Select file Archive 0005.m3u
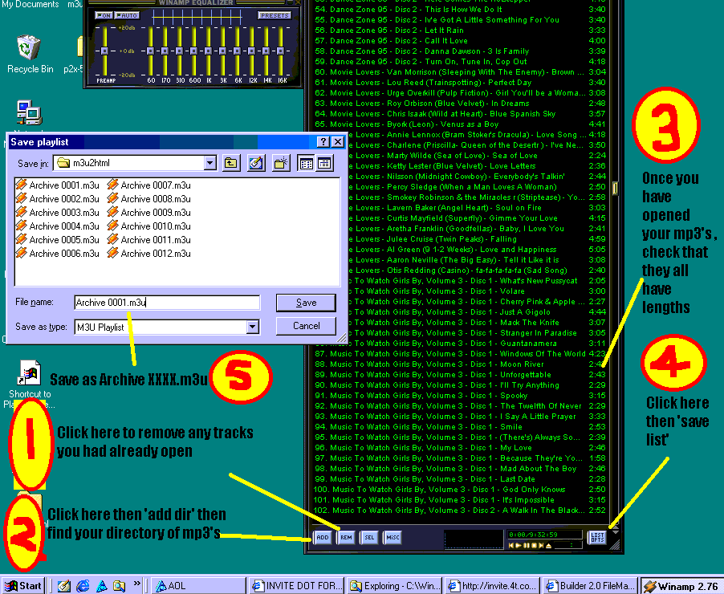 [57, 240]
